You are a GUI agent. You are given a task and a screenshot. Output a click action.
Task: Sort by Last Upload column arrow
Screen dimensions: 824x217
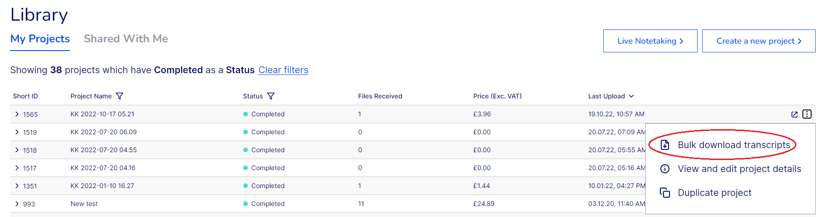pos(631,96)
